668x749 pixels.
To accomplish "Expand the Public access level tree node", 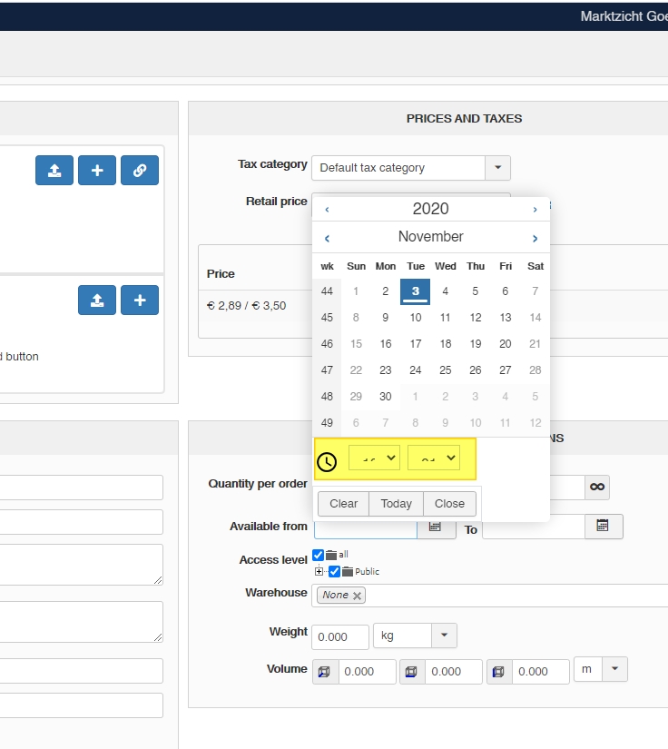I will click(x=319, y=571).
